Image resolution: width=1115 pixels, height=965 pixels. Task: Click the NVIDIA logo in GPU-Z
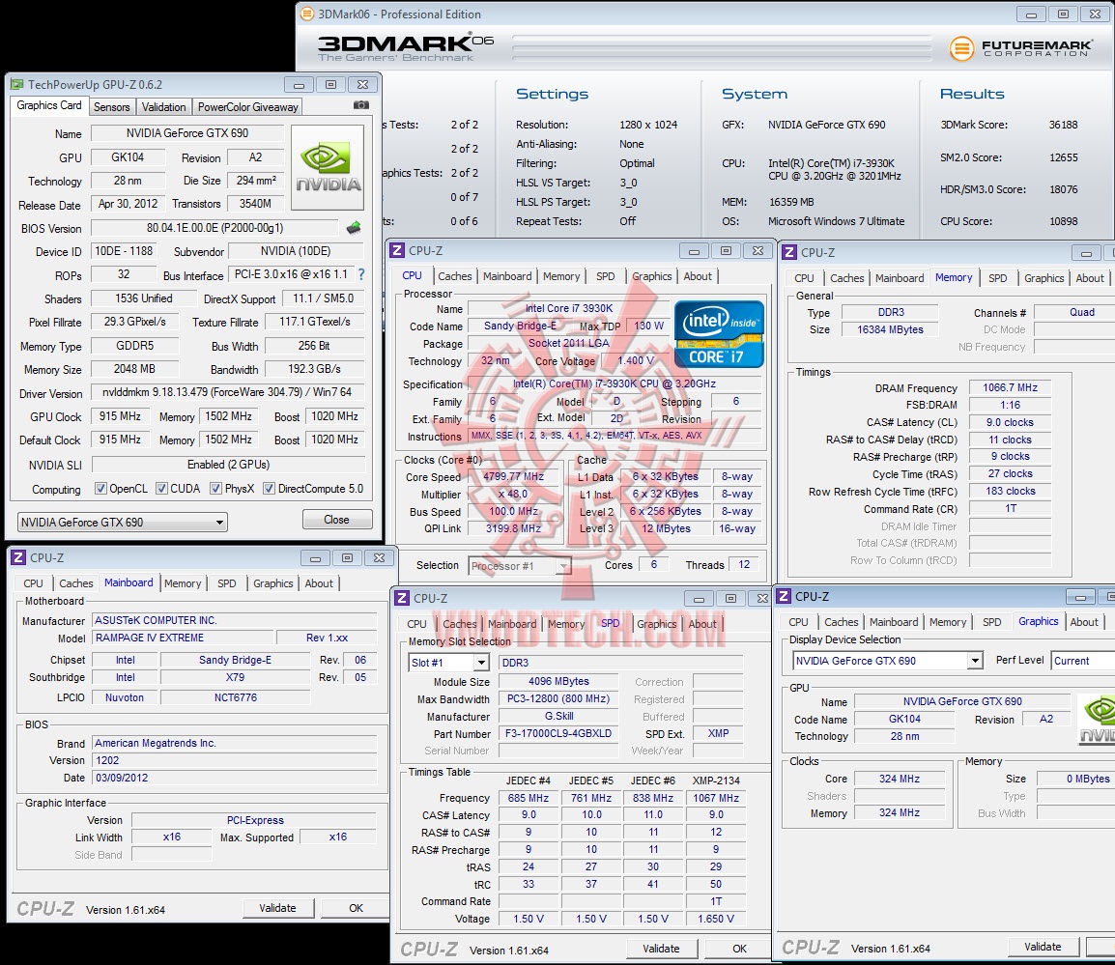[328, 168]
